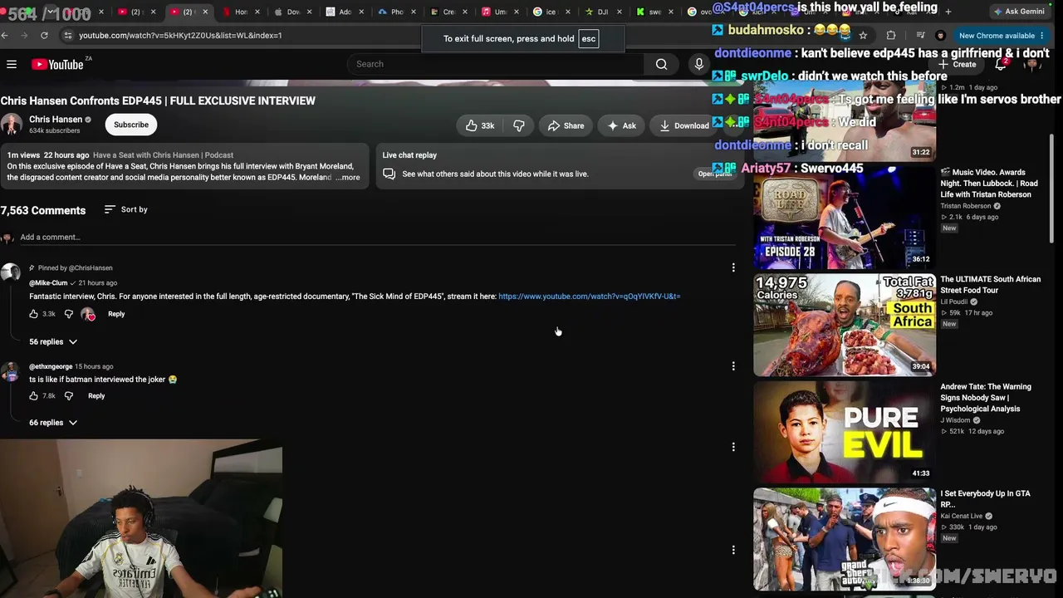Open the Sort by comments menu
Viewport: 1063px width, 598px height.
click(x=125, y=209)
